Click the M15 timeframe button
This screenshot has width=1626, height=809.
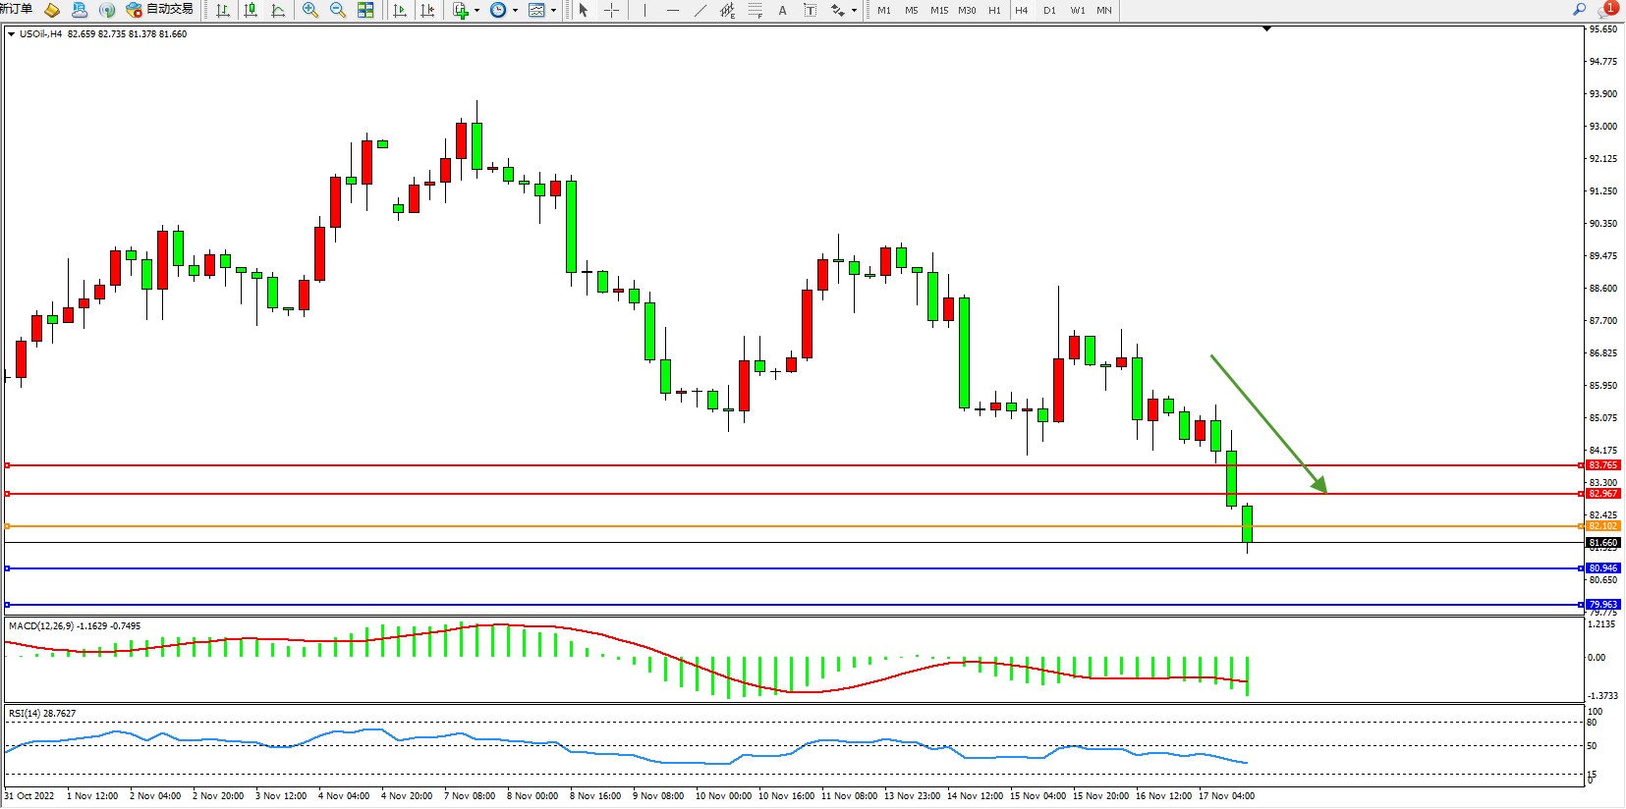(939, 10)
